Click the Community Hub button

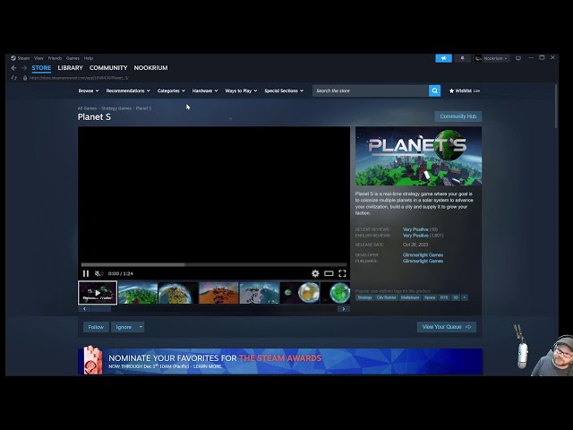coord(458,116)
